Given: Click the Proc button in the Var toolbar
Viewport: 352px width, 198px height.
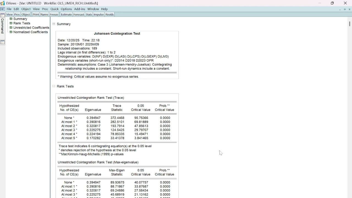Looking at the screenshot, I should click(17, 14).
